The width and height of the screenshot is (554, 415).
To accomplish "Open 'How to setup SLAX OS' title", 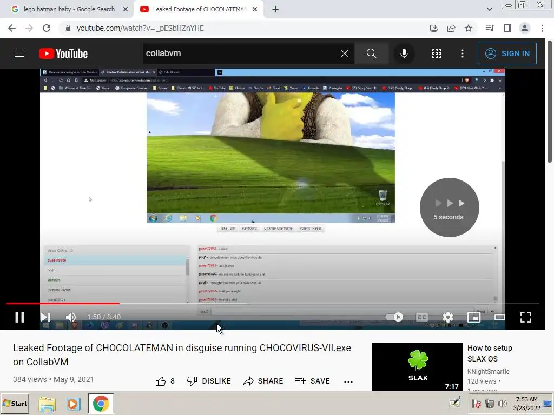I will pos(490,353).
